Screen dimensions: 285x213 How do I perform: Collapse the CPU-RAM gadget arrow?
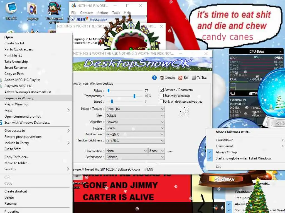281,52
